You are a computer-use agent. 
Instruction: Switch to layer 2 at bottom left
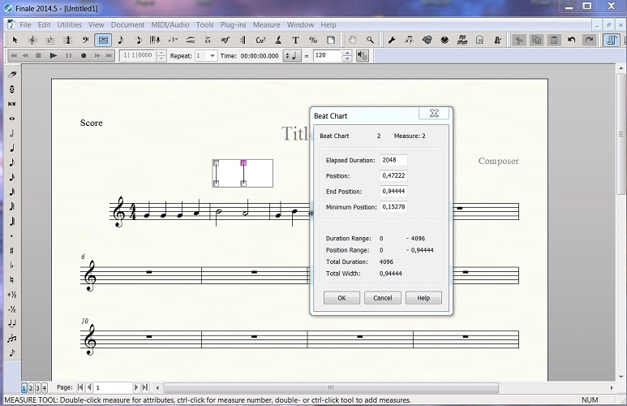pos(31,388)
